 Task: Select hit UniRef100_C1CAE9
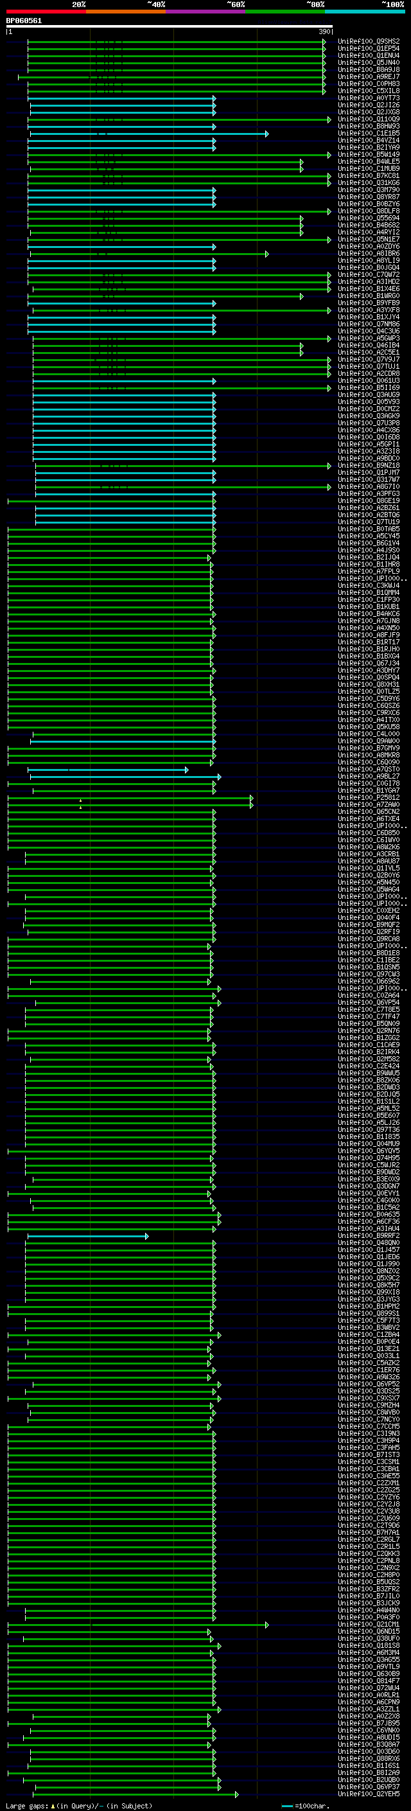(368, 1045)
